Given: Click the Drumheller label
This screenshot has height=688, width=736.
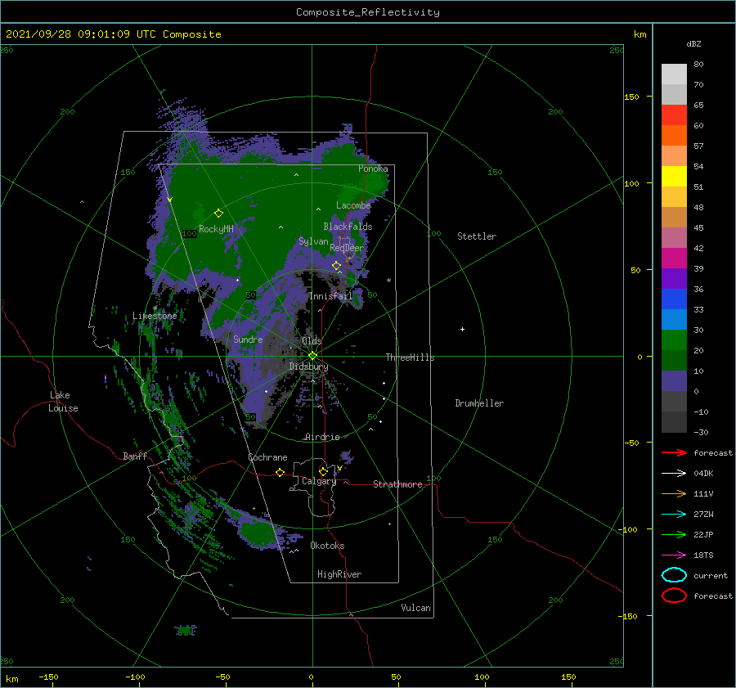Looking at the screenshot, I should click(479, 403).
